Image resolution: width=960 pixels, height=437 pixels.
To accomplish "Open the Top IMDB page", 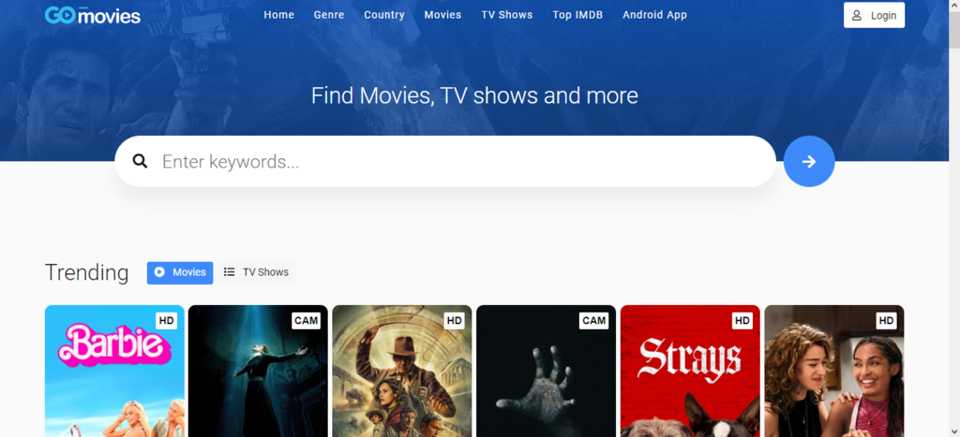I will [577, 15].
